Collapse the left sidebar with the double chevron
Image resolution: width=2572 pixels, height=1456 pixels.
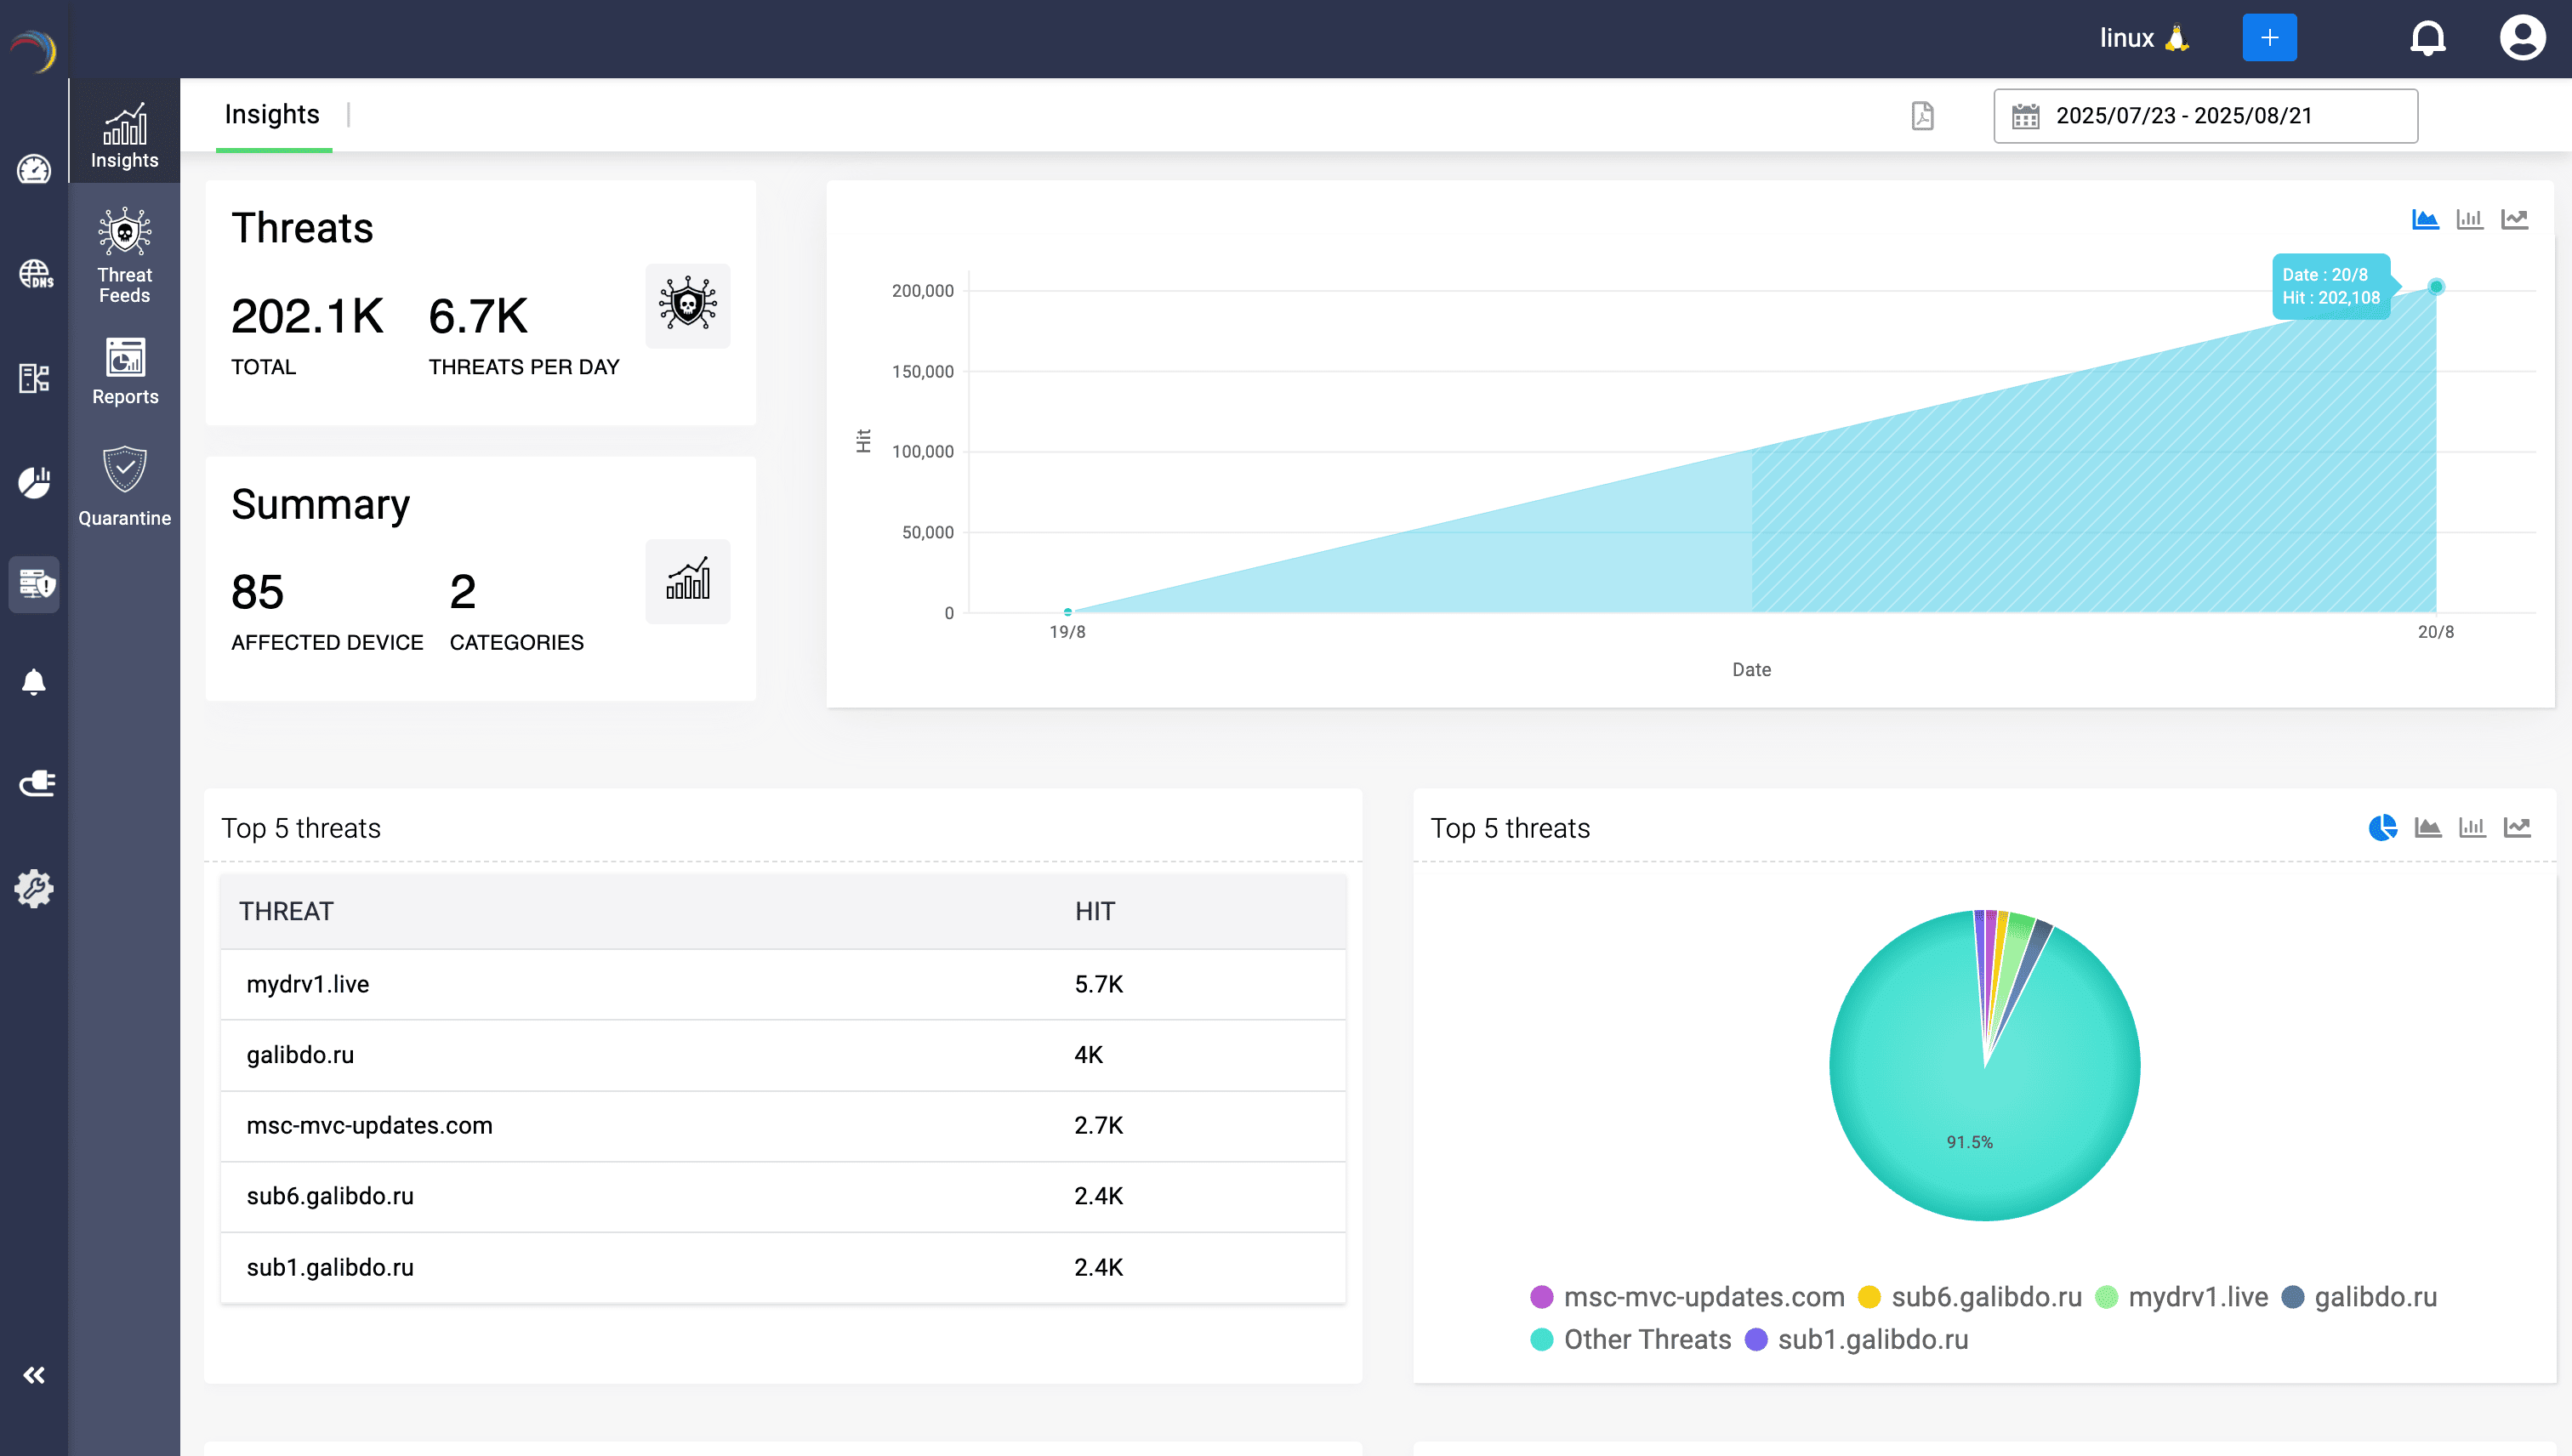34,1374
